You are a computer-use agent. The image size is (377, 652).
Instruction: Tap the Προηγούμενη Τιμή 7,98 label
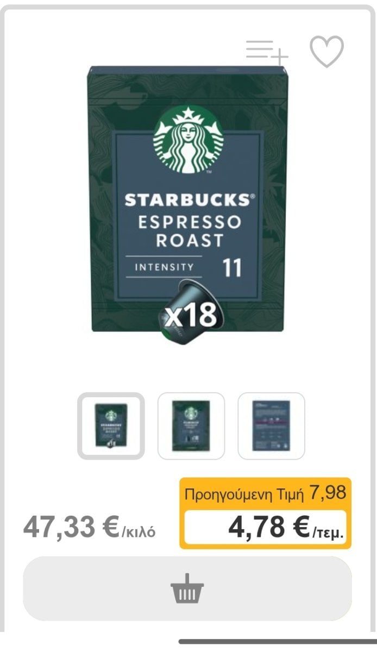(265, 493)
